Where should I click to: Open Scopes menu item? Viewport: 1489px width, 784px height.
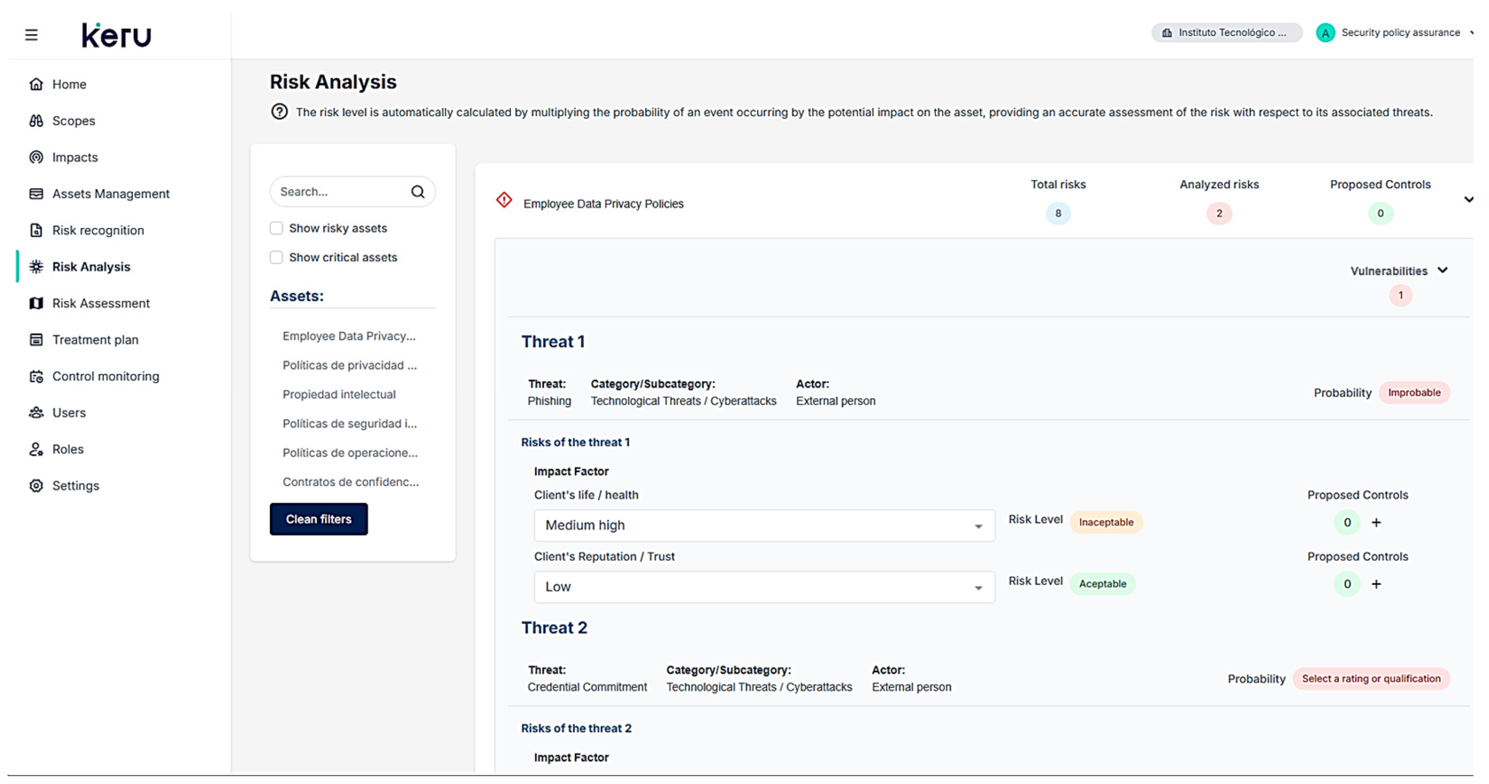point(73,121)
